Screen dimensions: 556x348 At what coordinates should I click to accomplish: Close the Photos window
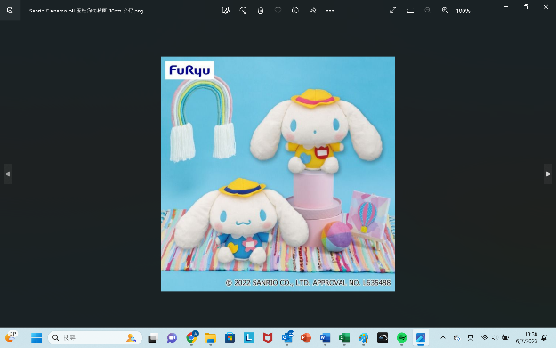pos(545,7)
